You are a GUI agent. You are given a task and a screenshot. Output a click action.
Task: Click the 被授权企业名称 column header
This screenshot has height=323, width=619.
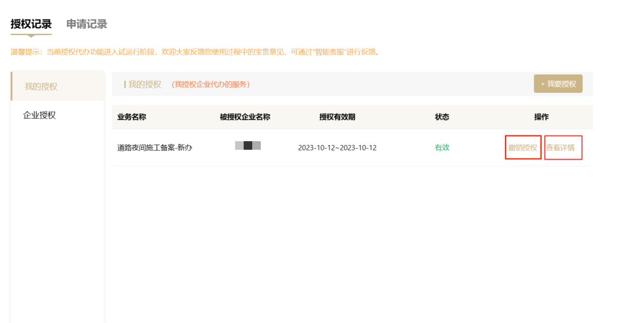tap(245, 117)
